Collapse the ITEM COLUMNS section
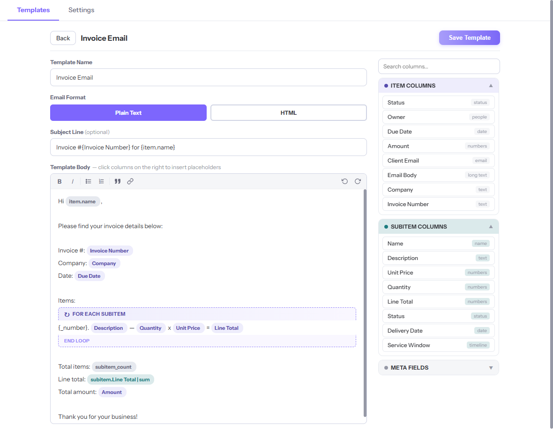 tap(491, 86)
